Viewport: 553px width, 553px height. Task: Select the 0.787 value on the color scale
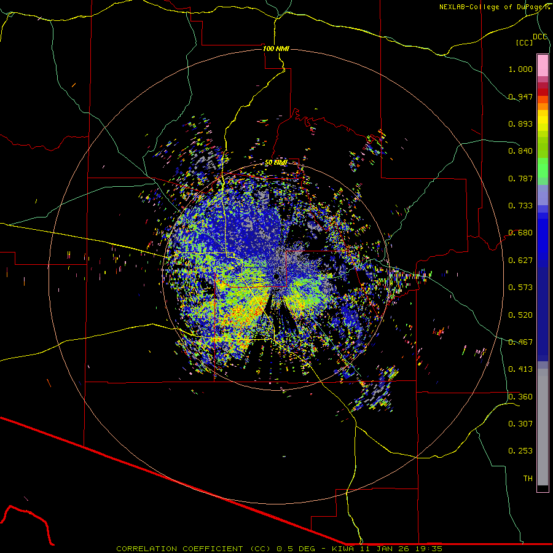(520, 178)
